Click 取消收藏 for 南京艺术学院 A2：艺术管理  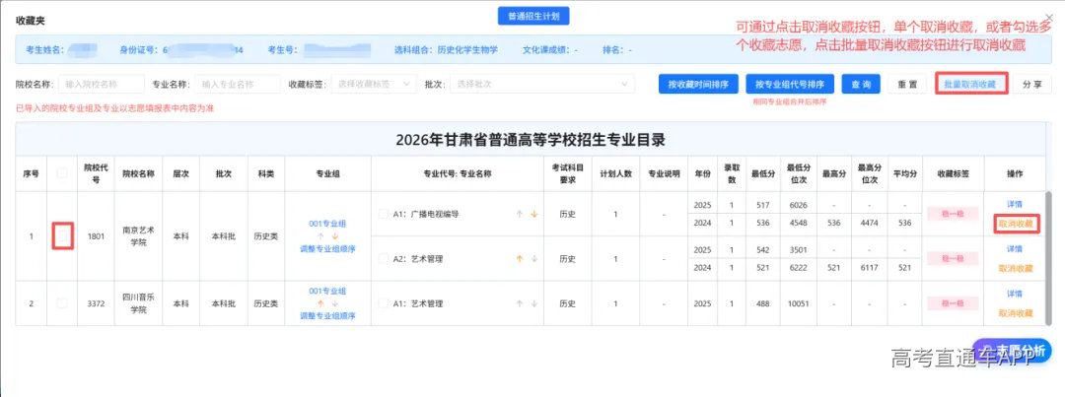1015,268
